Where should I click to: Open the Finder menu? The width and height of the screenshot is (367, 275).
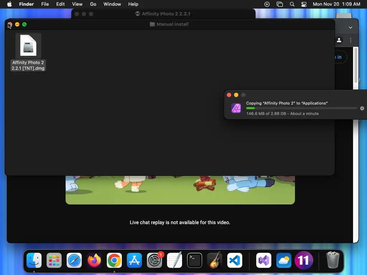pyautogui.click(x=27, y=4)
